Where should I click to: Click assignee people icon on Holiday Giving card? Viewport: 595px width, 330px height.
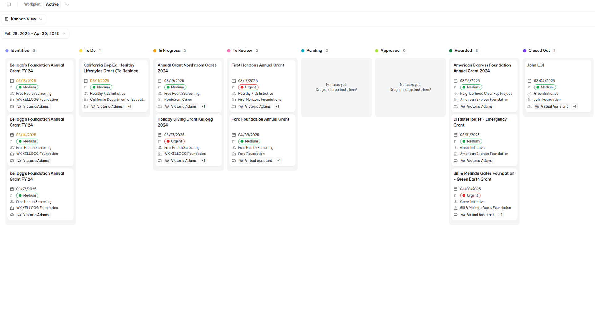(x=160, y=161)
